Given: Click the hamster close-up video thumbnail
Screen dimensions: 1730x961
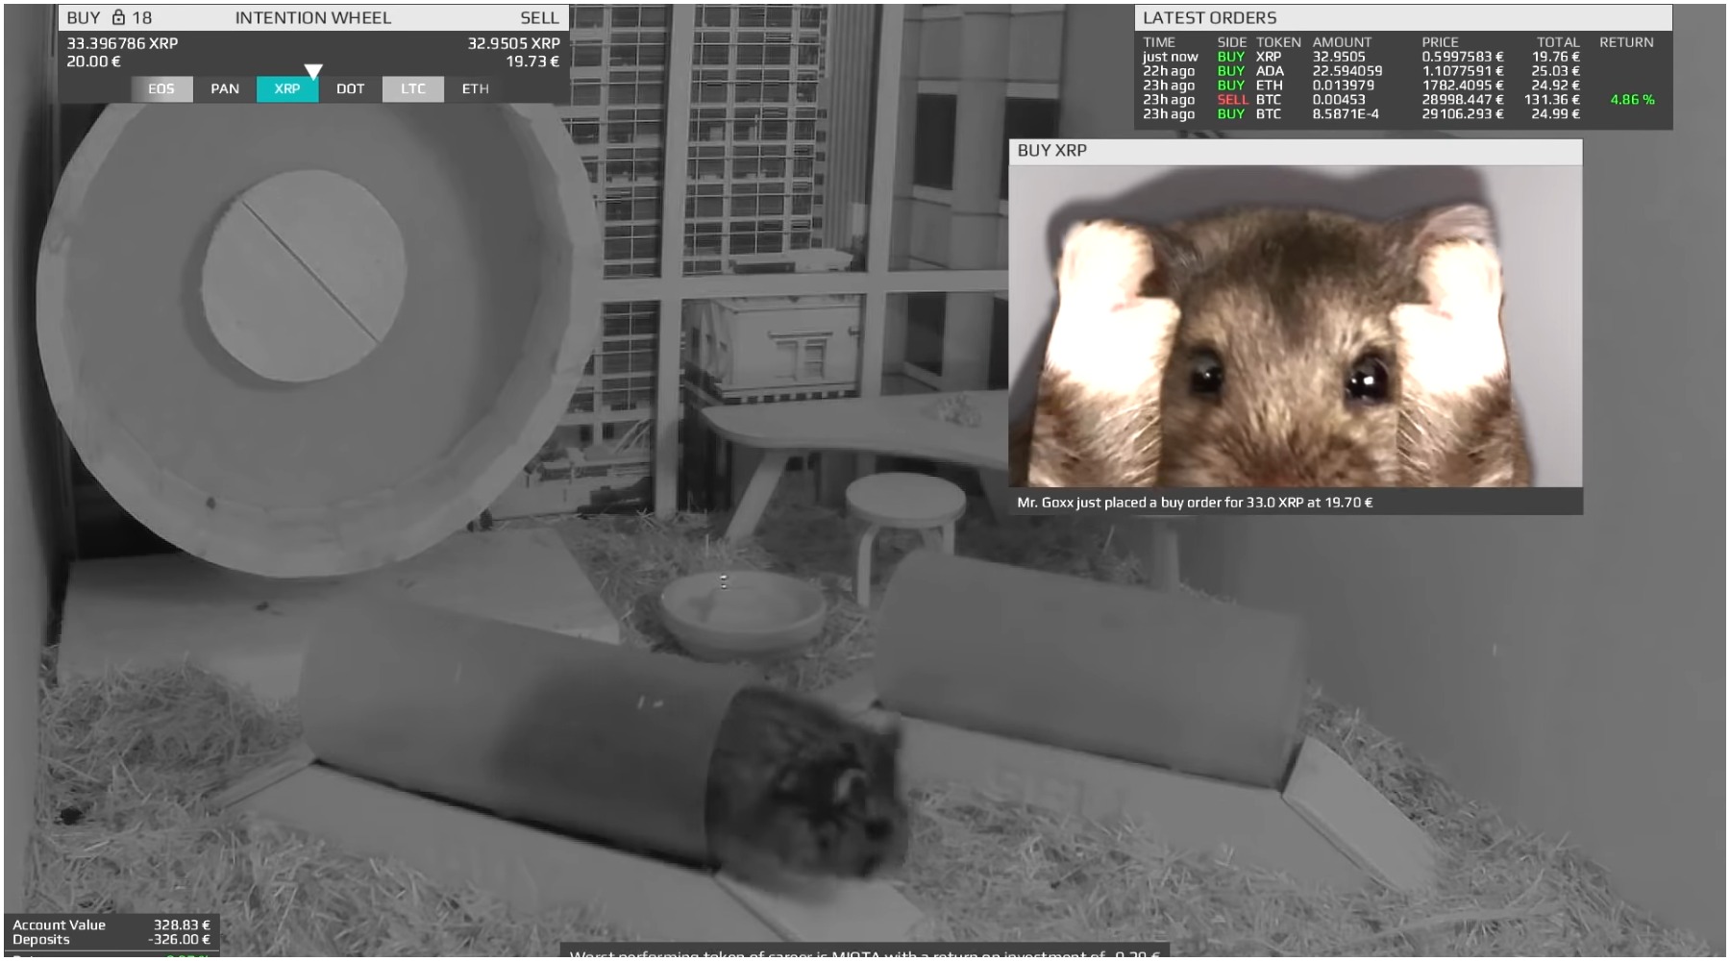Looking at the screenshot, I should click(1295, 326).
